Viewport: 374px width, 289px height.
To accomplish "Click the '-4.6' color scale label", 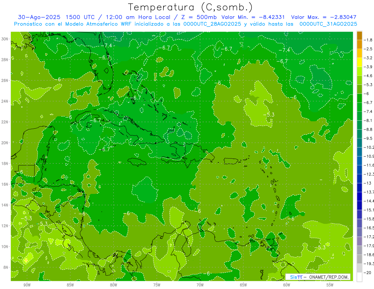I will 368,76.
